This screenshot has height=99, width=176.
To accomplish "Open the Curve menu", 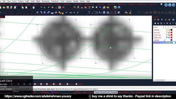I will (14, 1).
